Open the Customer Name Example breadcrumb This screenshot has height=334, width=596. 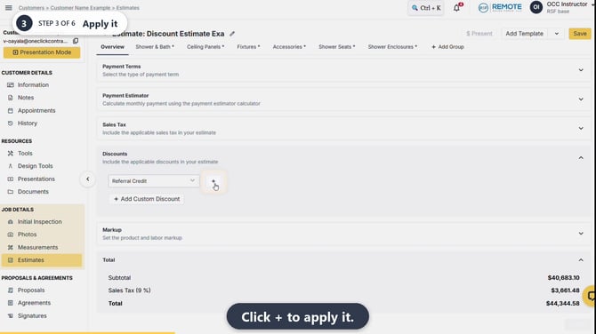(x=80, y=8)
